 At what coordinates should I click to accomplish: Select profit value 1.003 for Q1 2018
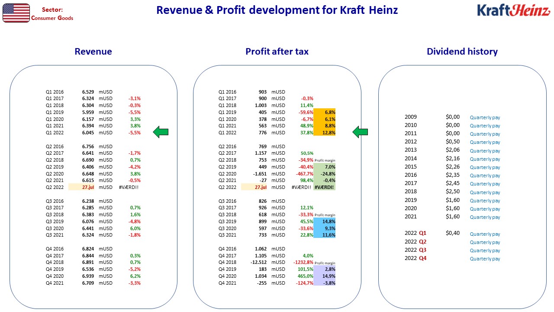click(x=261, y=105)
